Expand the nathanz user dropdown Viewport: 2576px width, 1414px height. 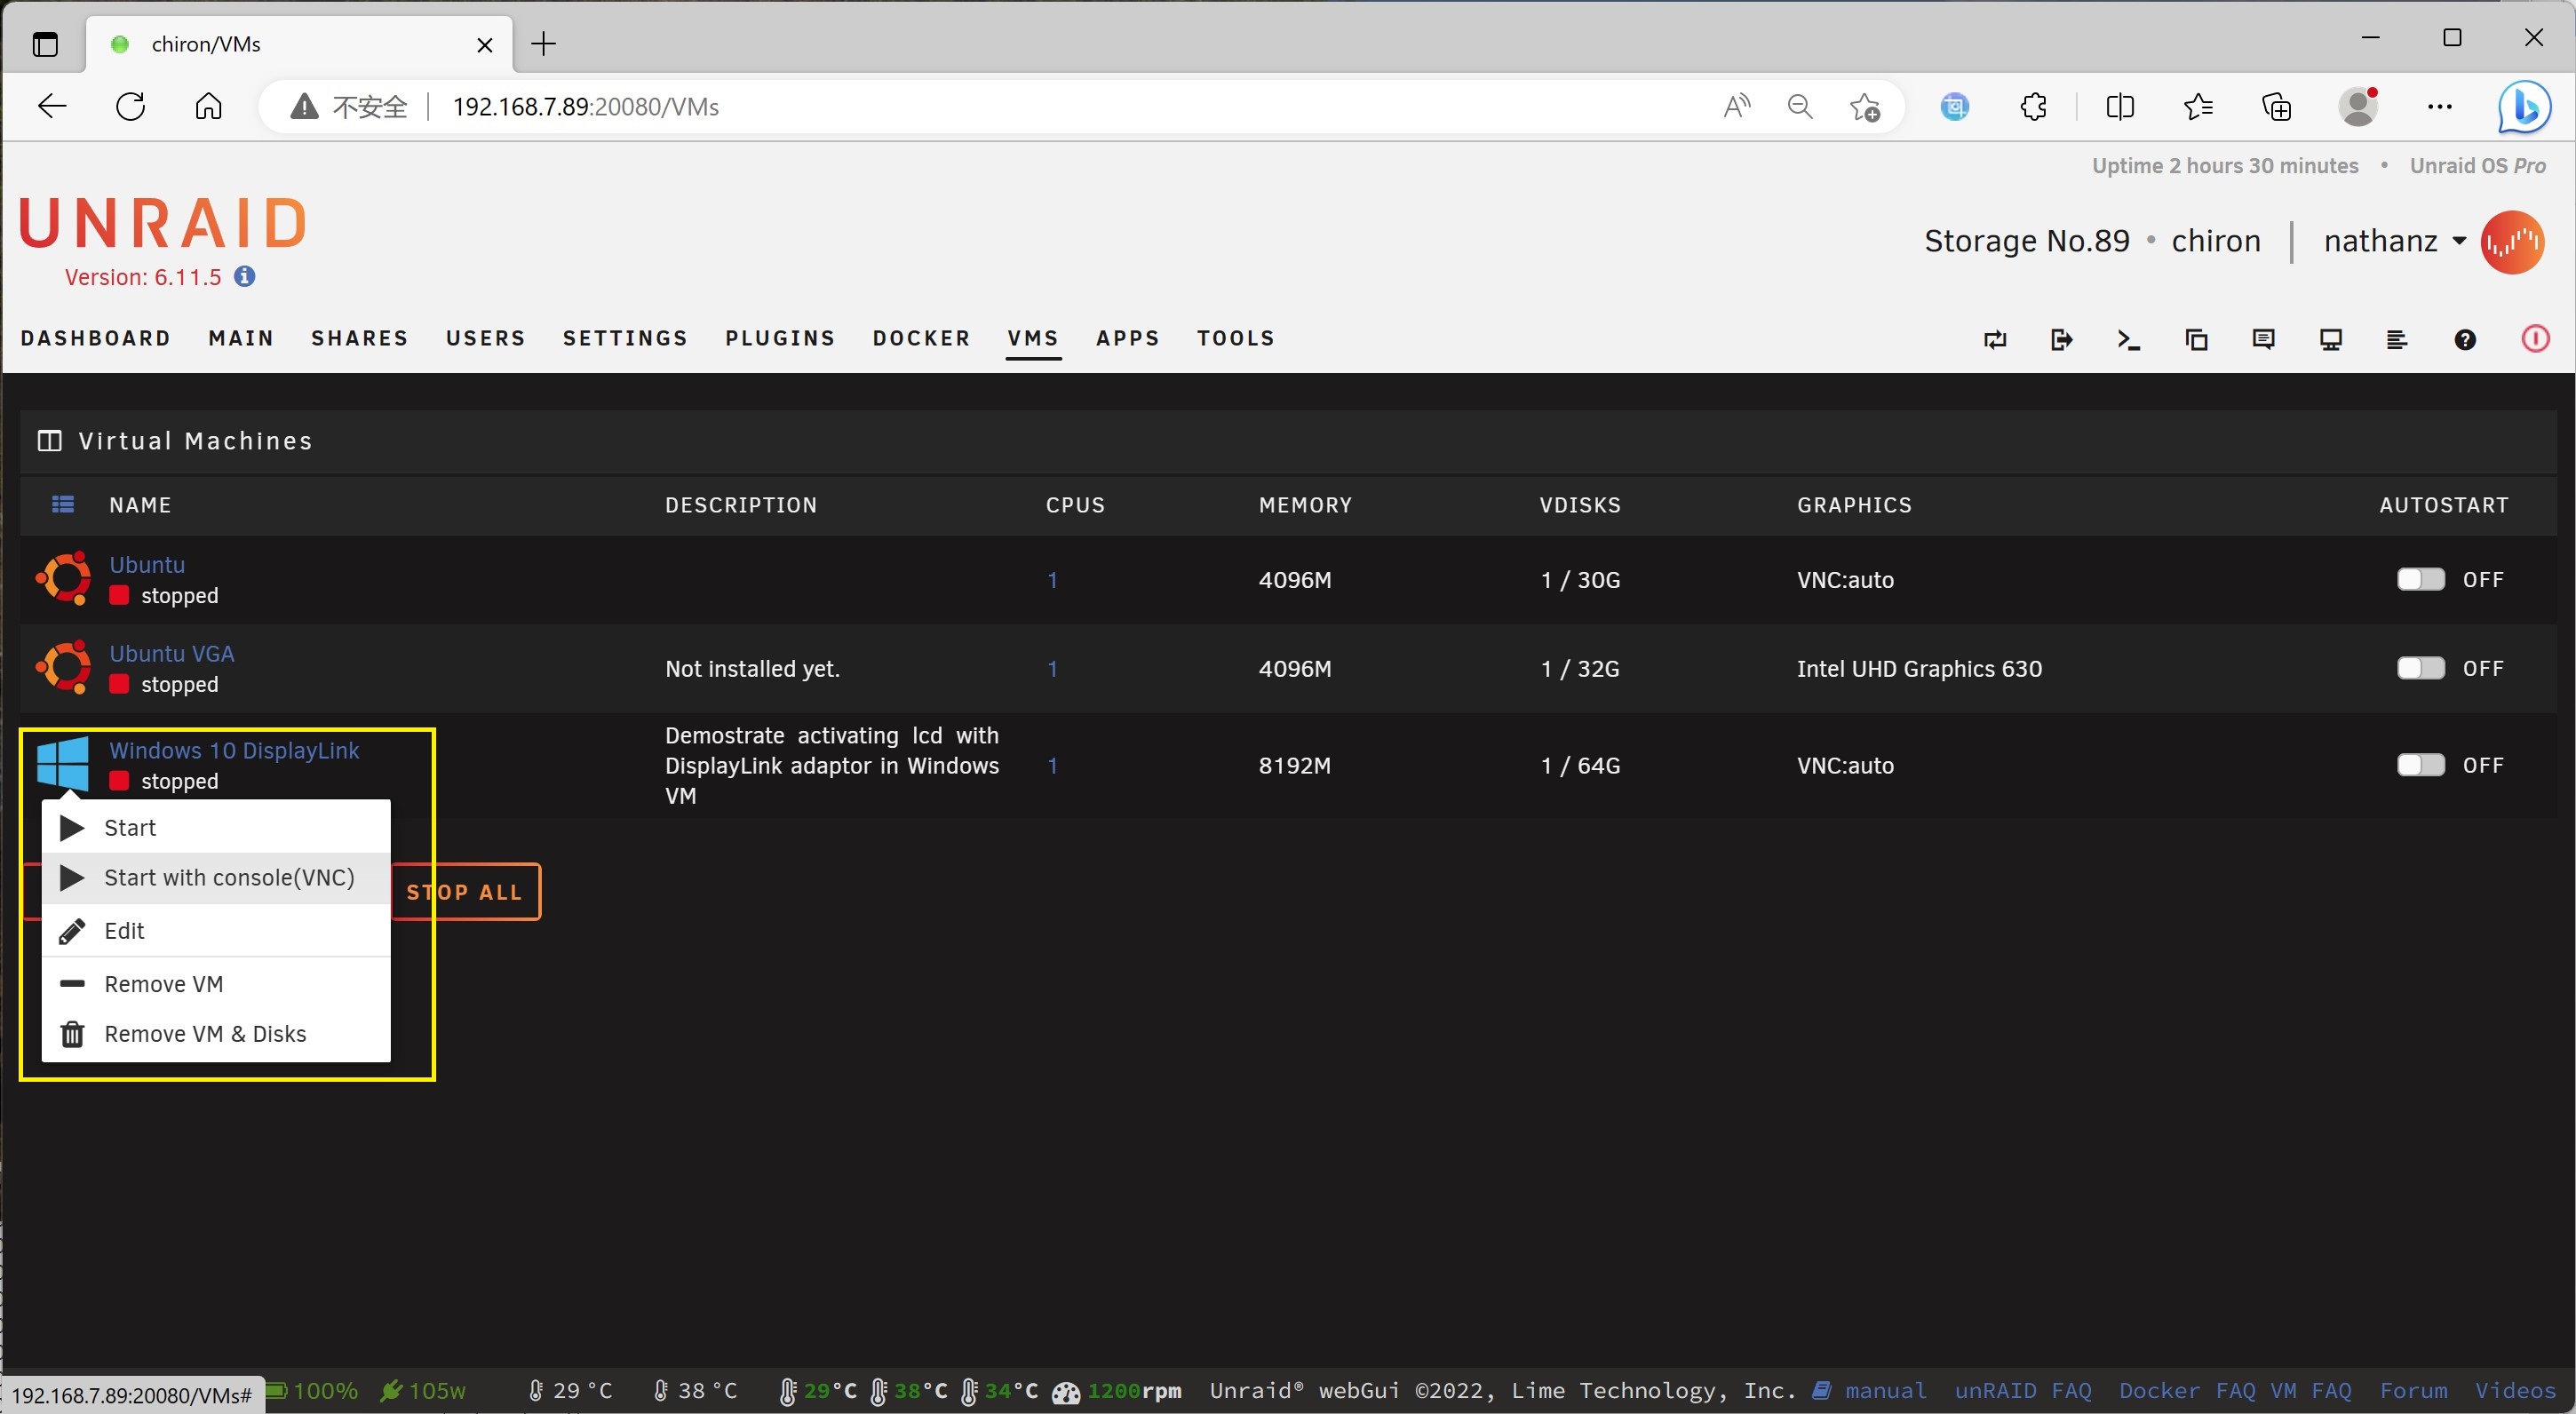[x=2459, y=241]
